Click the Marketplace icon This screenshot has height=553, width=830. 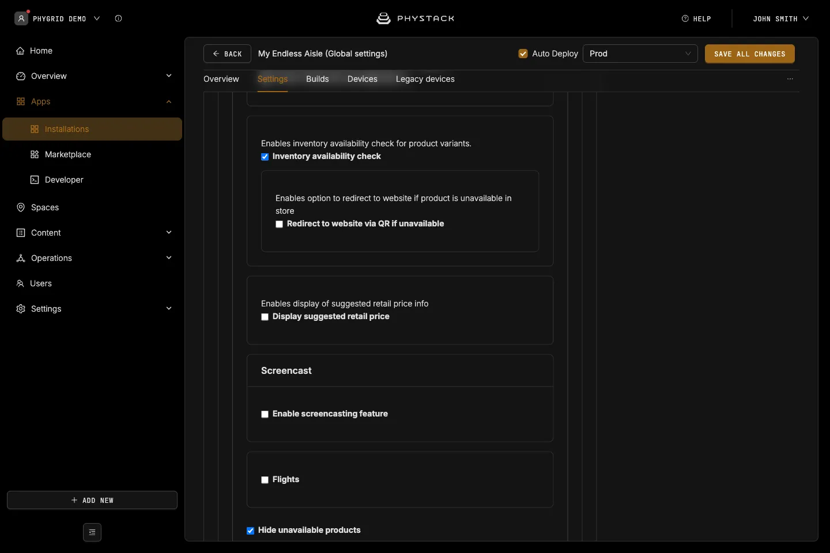coord(35,154)
